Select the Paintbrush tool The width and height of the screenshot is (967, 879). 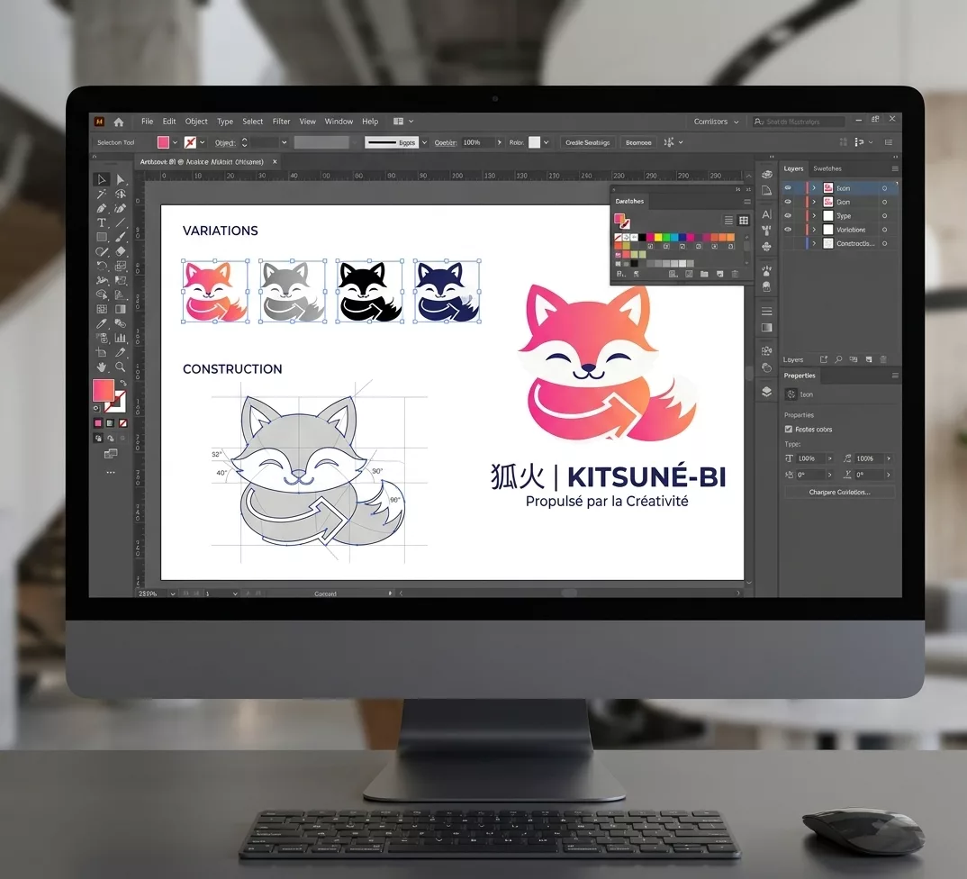coord(121,237)
